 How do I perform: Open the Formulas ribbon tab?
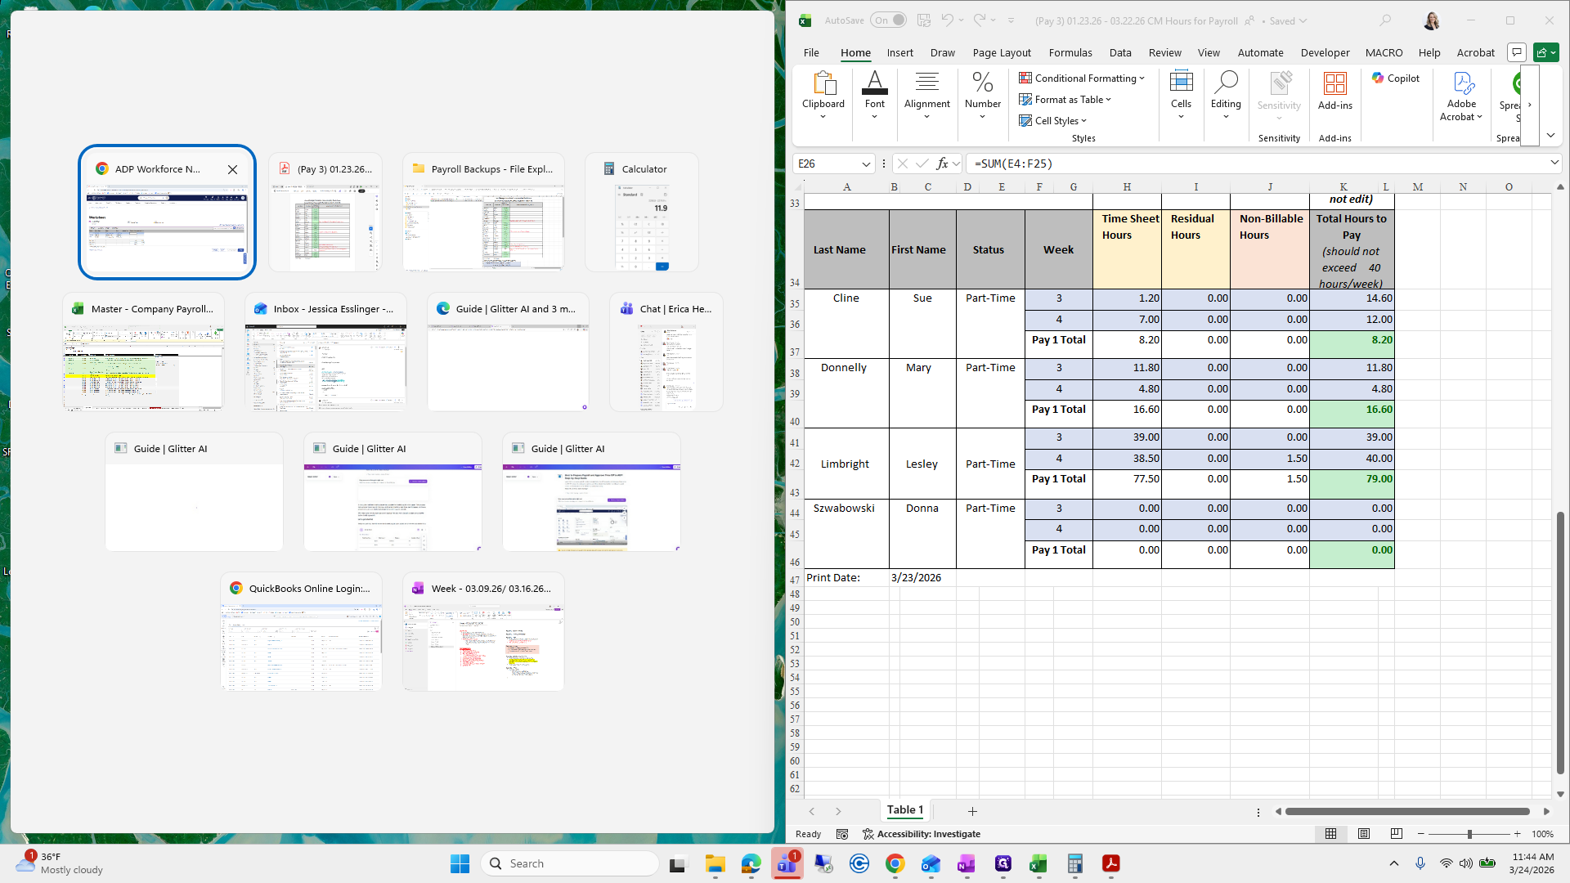(1070, 52)
